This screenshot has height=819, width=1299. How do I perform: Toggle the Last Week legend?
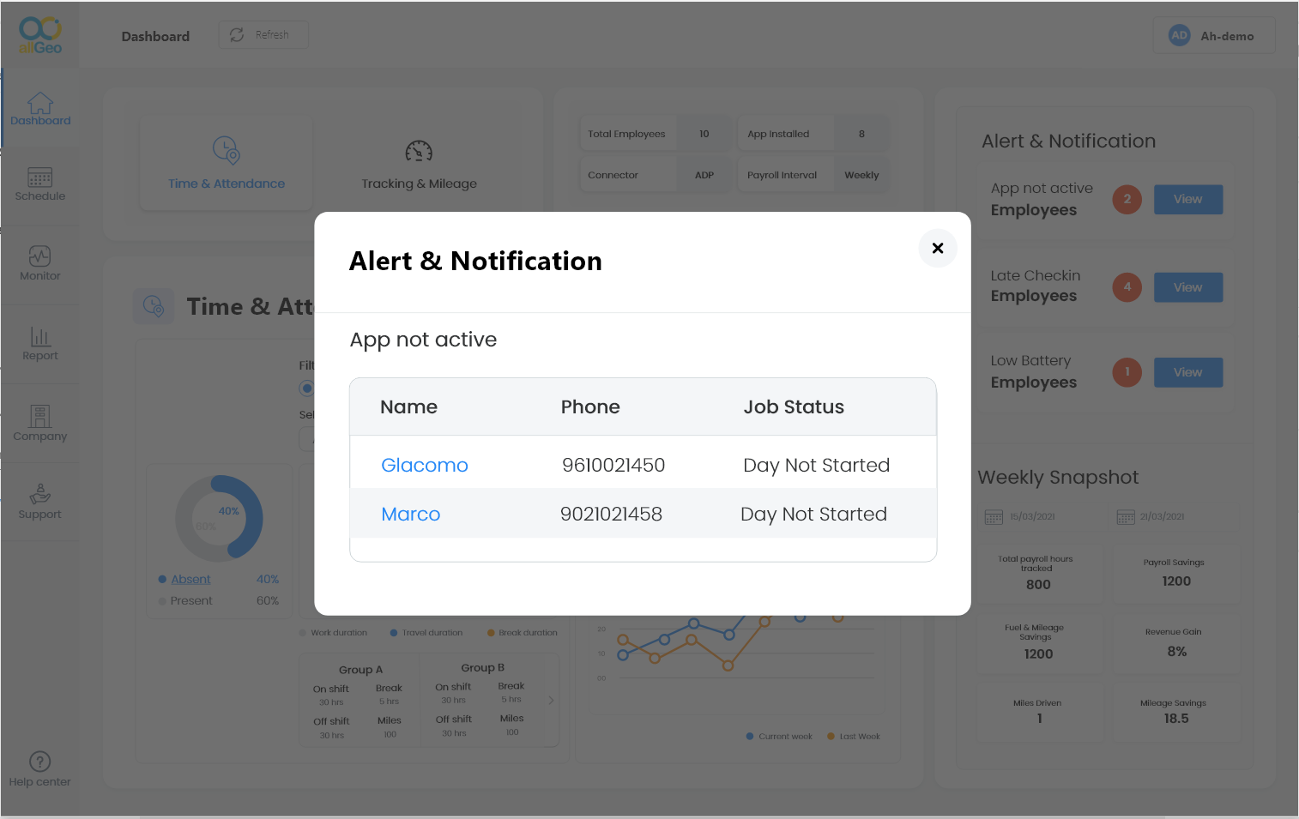854,737
